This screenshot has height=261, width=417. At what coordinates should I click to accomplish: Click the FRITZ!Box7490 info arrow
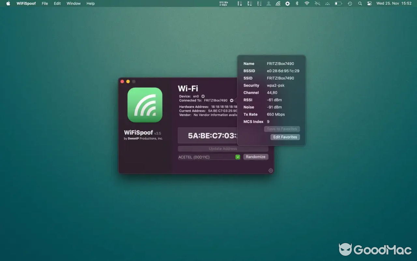(x=231, y=100)
